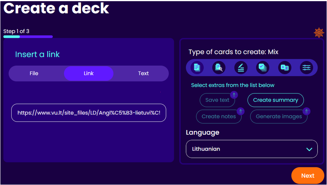The width and height of the screenshot is (327, 185).
Task: Click the orange ship wheel icon
Action: (x=319, y=33)
